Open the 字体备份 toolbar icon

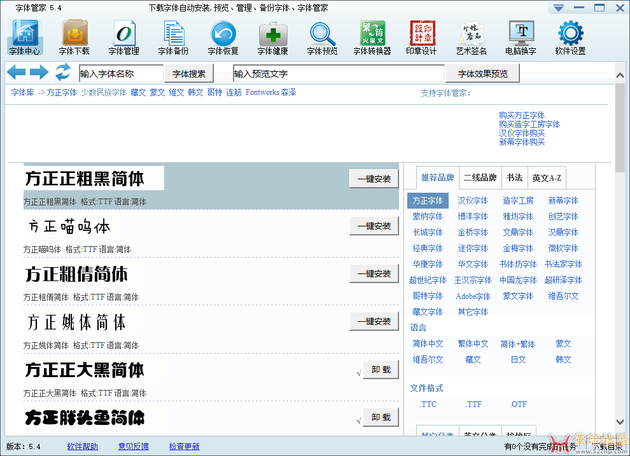pos(174,37)
